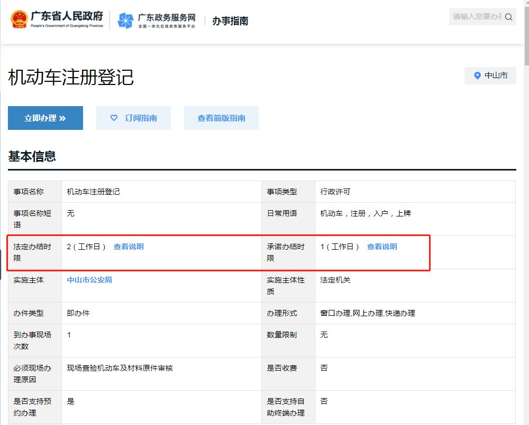Click the 基本信息 section heading
Viewport: 529px width, 425px height.
(x=32, y=156)
